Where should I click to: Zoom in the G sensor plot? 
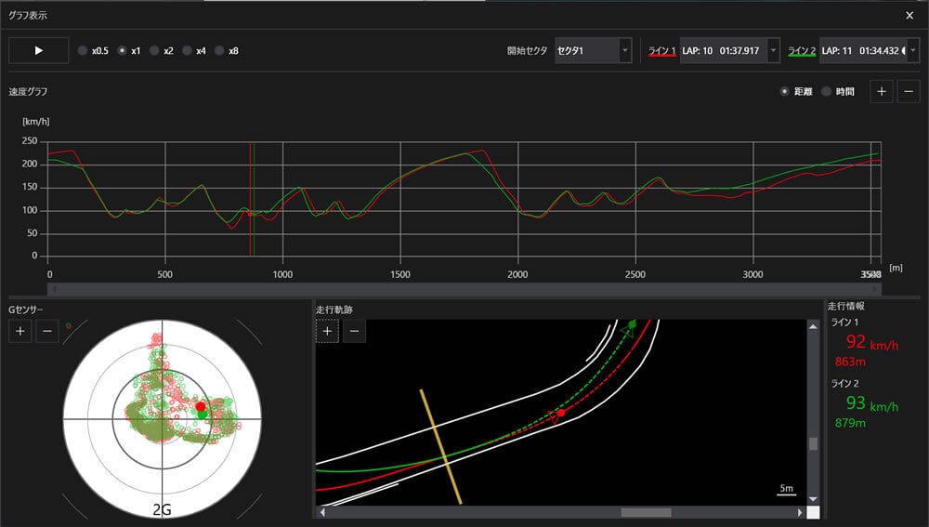[20, 330]
